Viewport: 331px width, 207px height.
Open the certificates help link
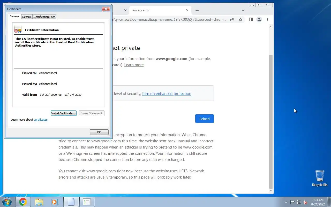41,120
